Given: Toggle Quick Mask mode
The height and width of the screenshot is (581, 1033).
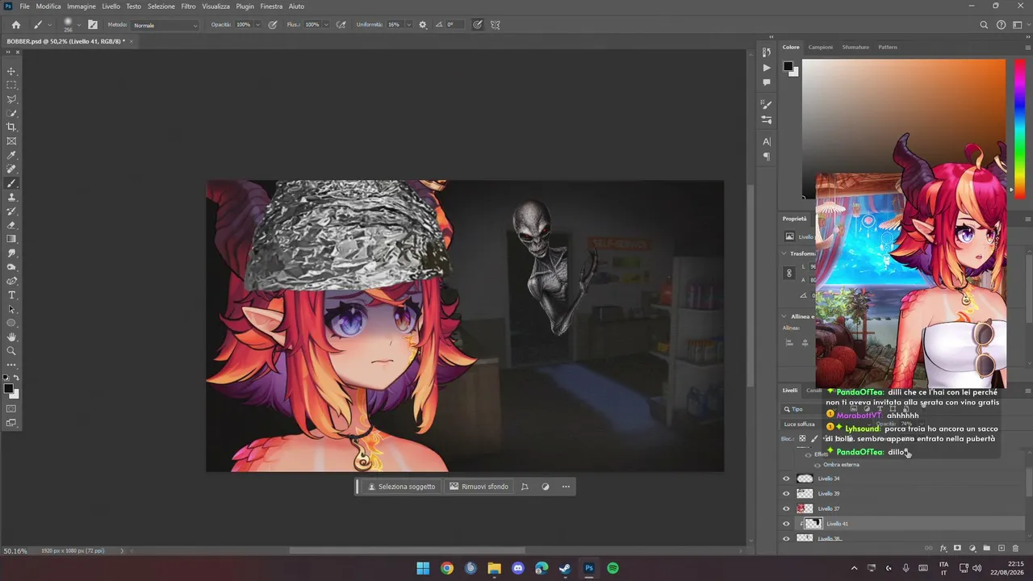Looking at the screenshot, I should [11, 408].
